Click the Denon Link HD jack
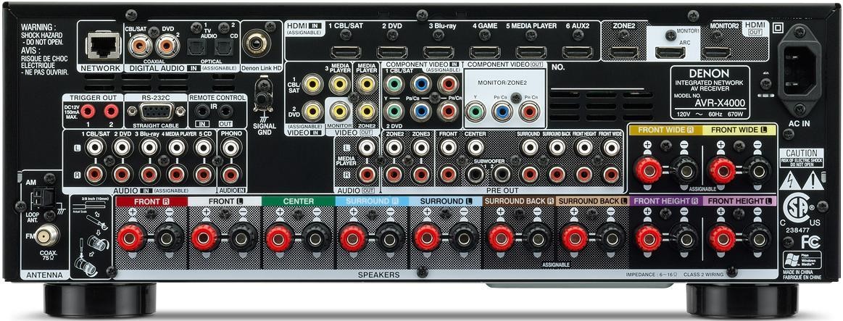The height and width of the screenshot is (321, 843). click(x=256, y=43)
